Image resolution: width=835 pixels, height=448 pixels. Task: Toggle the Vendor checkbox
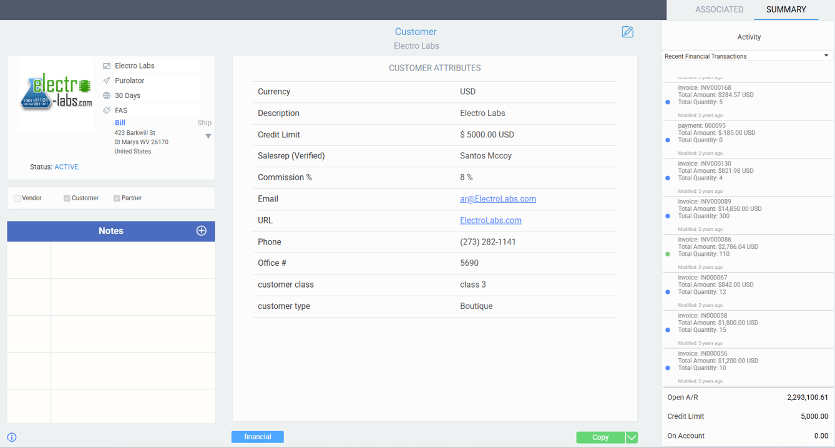click(17, 198)
